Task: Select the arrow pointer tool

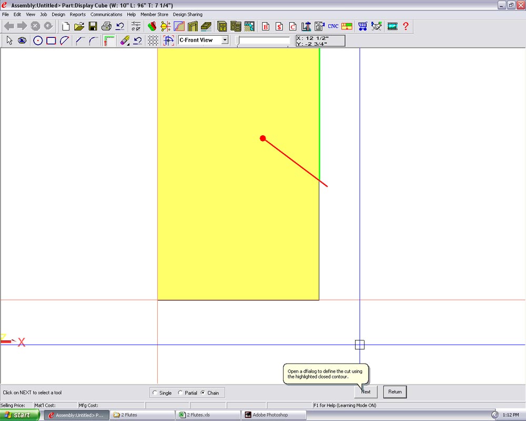Action: (x=9, y=41)
